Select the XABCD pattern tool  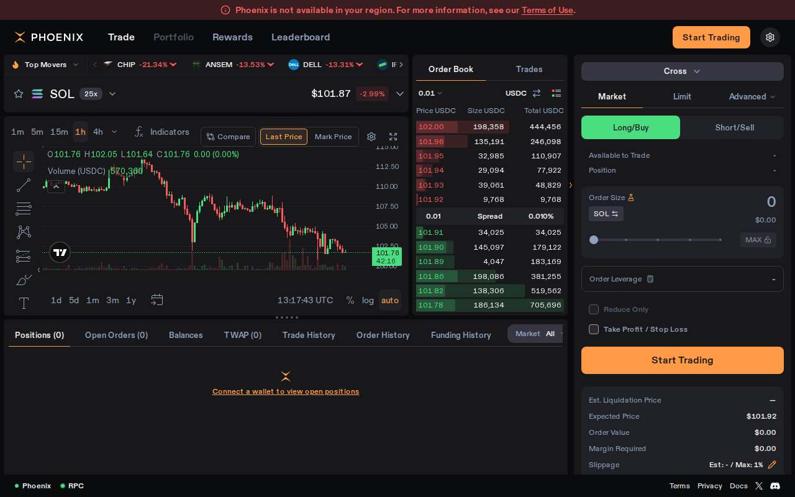point(24,232)
